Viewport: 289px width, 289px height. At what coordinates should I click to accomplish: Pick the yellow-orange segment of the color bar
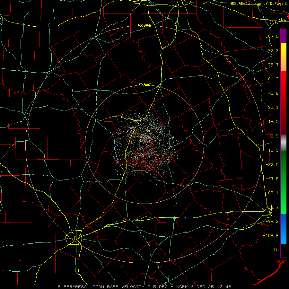tap(284, 57)
